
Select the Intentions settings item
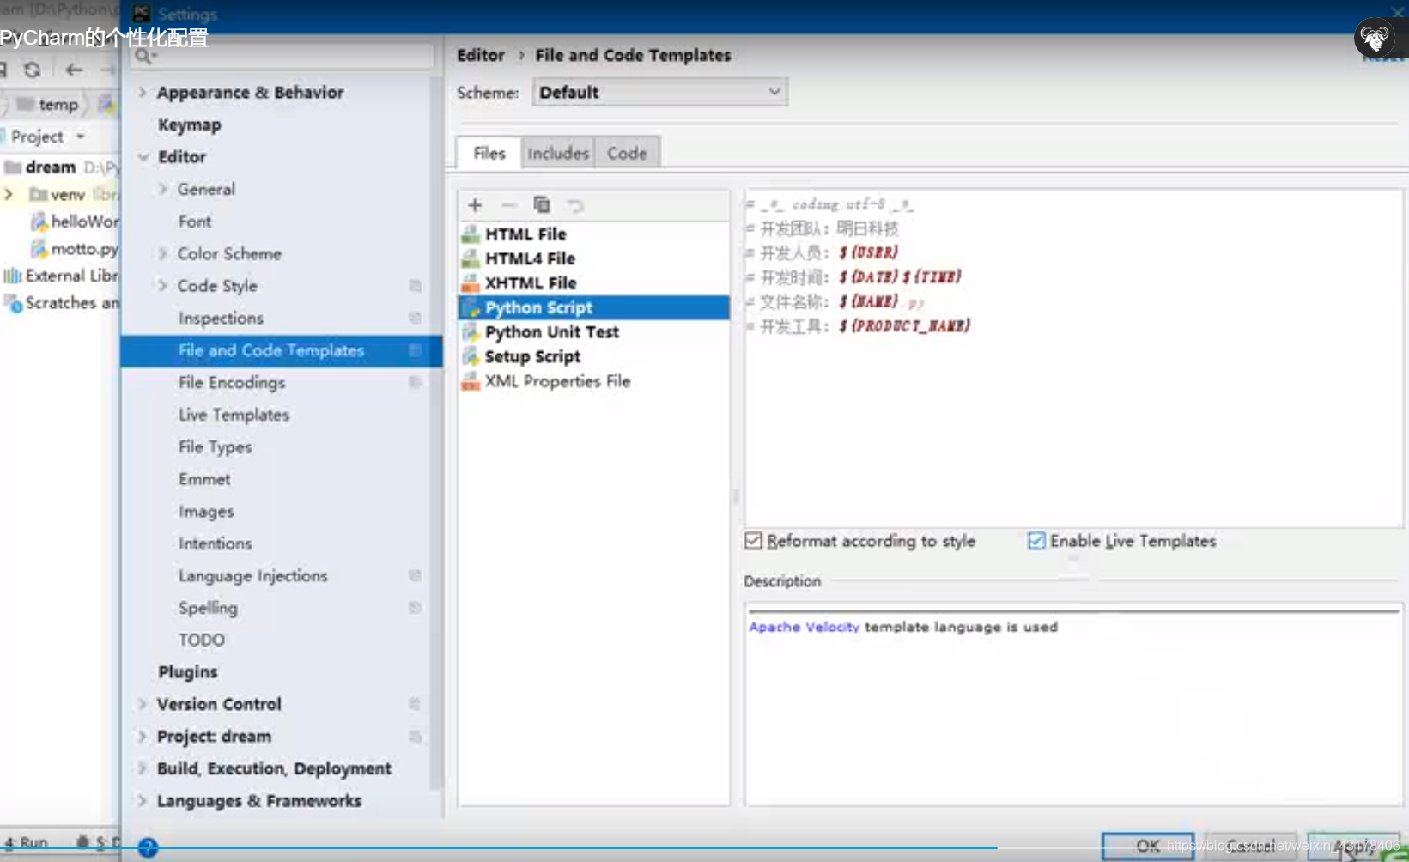tap(215, 543)
